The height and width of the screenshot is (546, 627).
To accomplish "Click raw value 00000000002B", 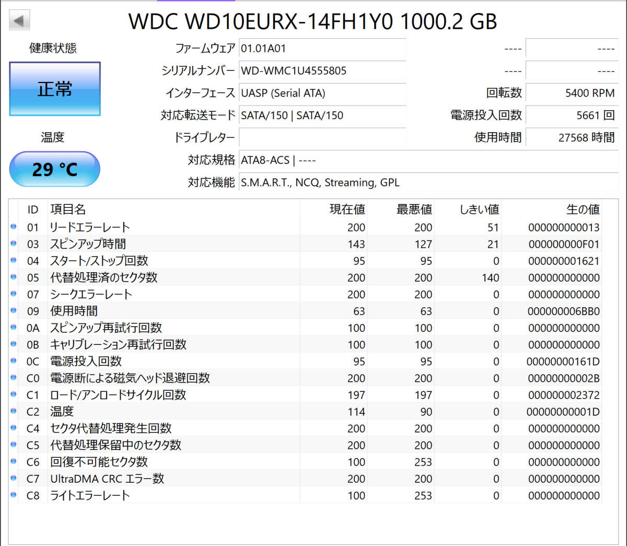I will click(x=564, y=378).
